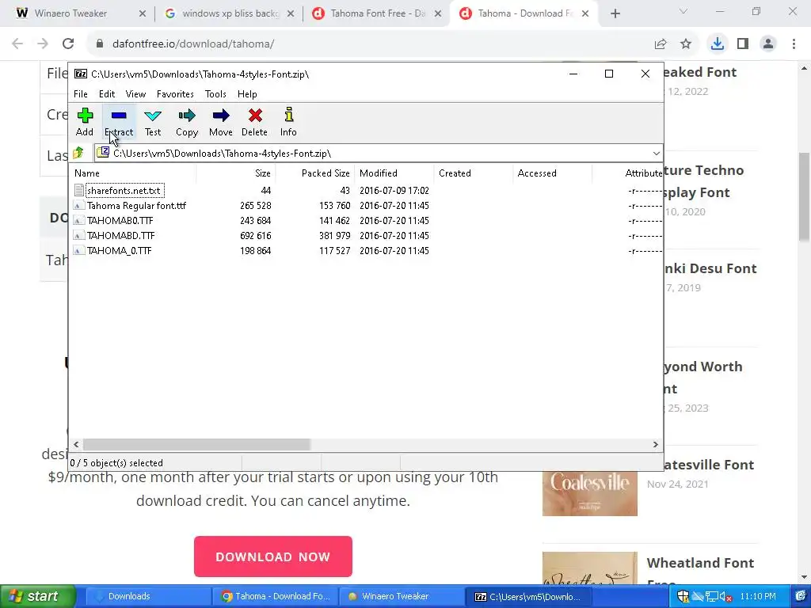Switch to Winaero Tweaker taskbar item
Viewport: 811px width, 608px height.
pyautogui.click(x=403, y=597)
